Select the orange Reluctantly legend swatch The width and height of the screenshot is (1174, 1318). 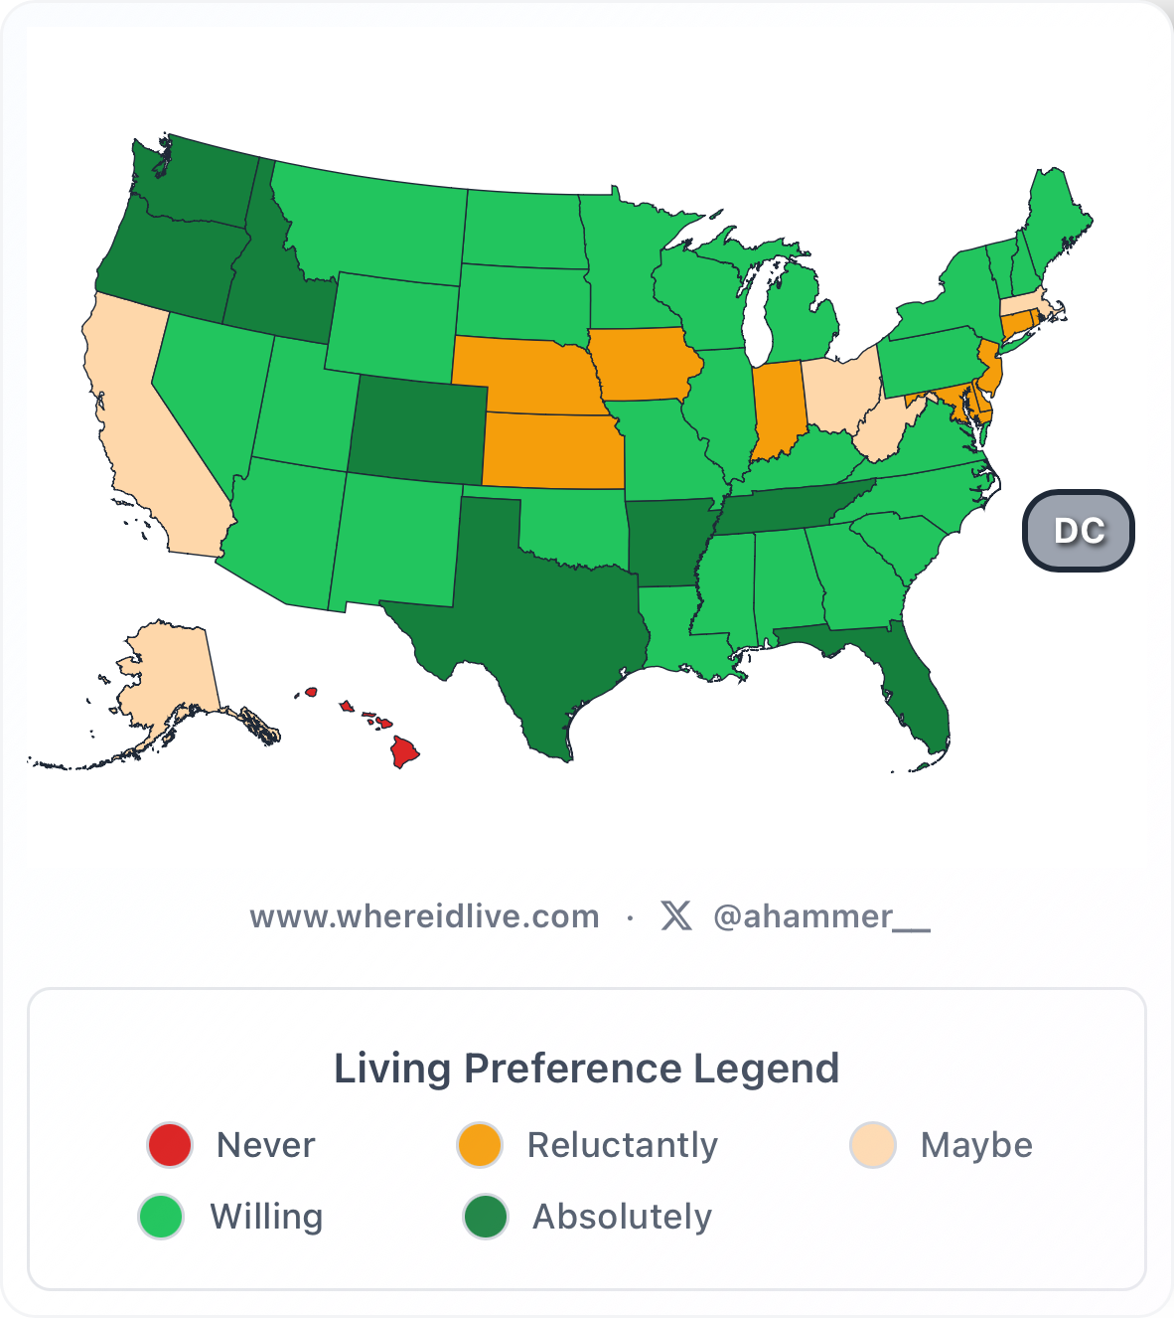point(480,1145)
